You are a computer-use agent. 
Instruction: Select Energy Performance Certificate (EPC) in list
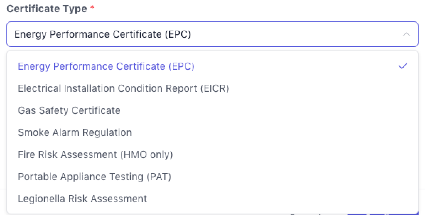[106, 67]
